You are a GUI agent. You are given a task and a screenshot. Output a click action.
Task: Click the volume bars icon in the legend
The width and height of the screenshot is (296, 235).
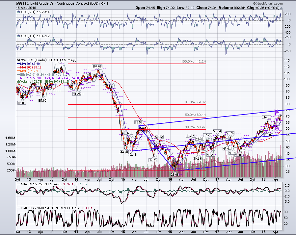[18, 82]
